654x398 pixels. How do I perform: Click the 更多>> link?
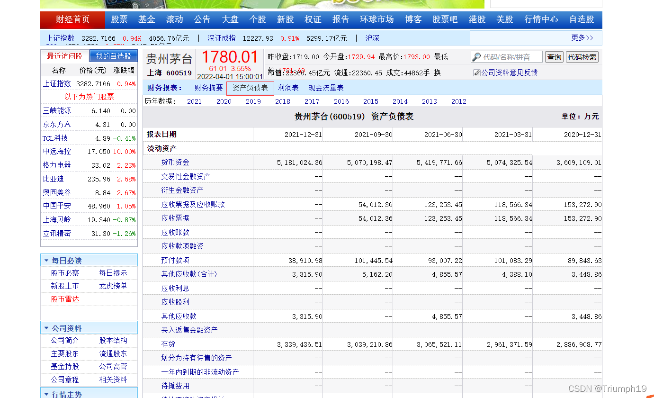coord(582,37)
